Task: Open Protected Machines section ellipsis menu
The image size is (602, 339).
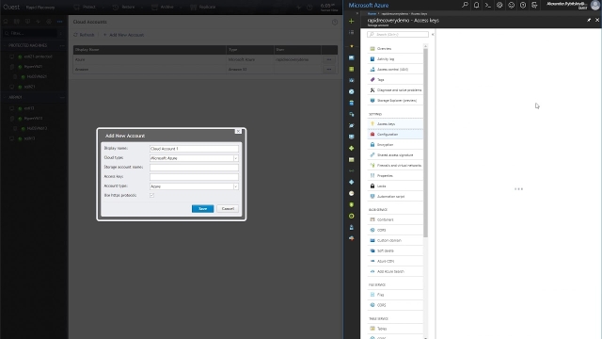Action: coord(62,45)
